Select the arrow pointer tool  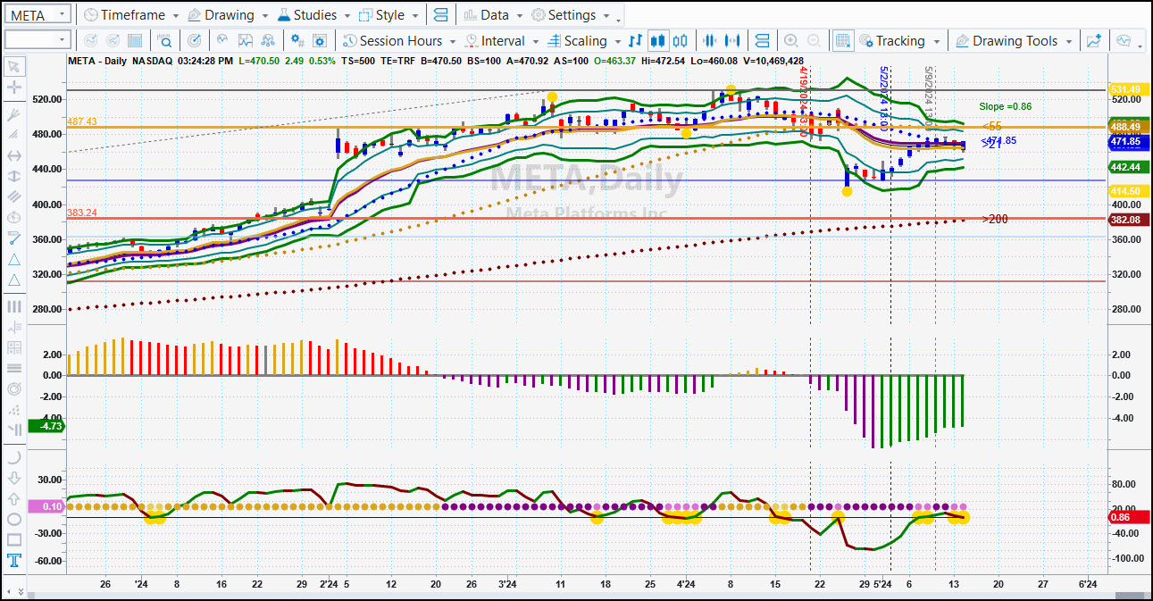(13, 67)
